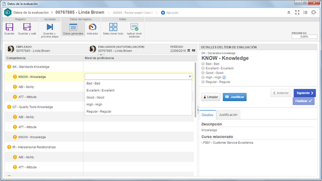322x181 pixels.
Task: Collapse the toolbar with double chevron icon
Action: [288, 13]
